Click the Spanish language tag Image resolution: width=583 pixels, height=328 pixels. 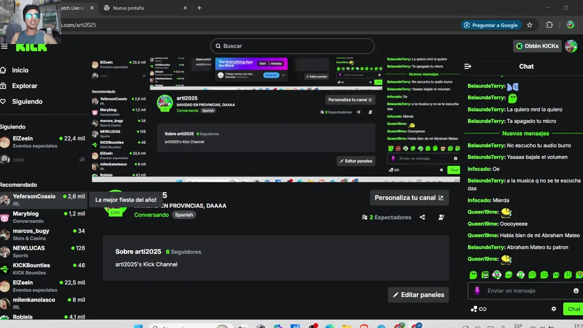pyautogui.click(x=184, y=215)
